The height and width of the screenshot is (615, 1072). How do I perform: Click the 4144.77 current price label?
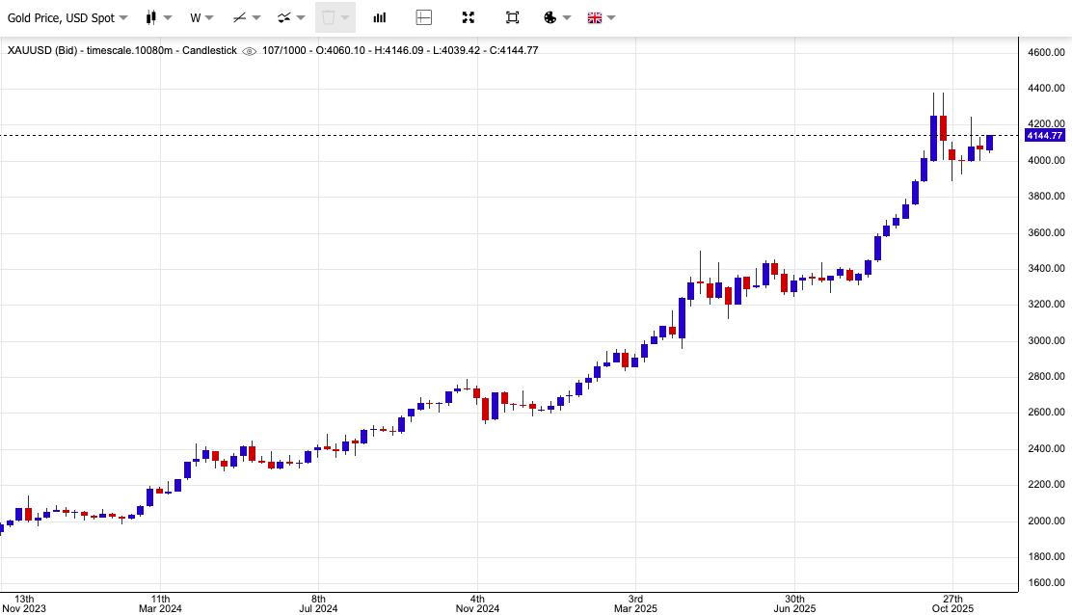pos(1044,136)
